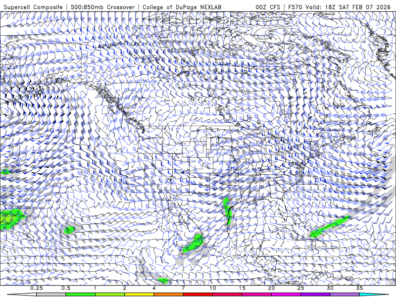The width and height of the screenshot is (396, 297).
Task: Click the '30' color bar label
Action: [330, 288]
